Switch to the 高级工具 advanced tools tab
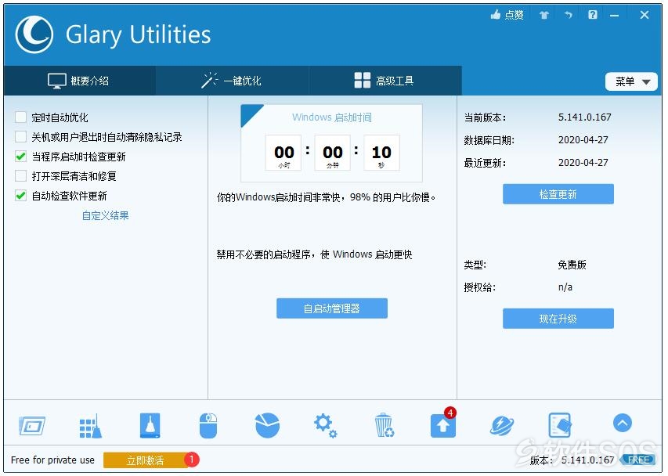 385,81
